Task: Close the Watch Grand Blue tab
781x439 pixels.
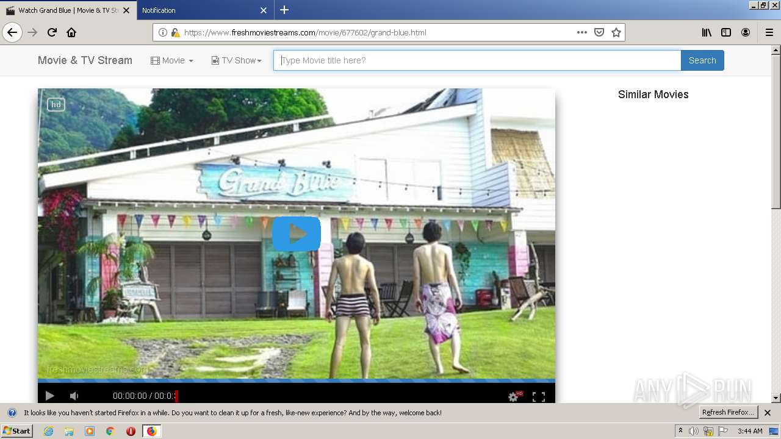Action: tap(126, 10)
